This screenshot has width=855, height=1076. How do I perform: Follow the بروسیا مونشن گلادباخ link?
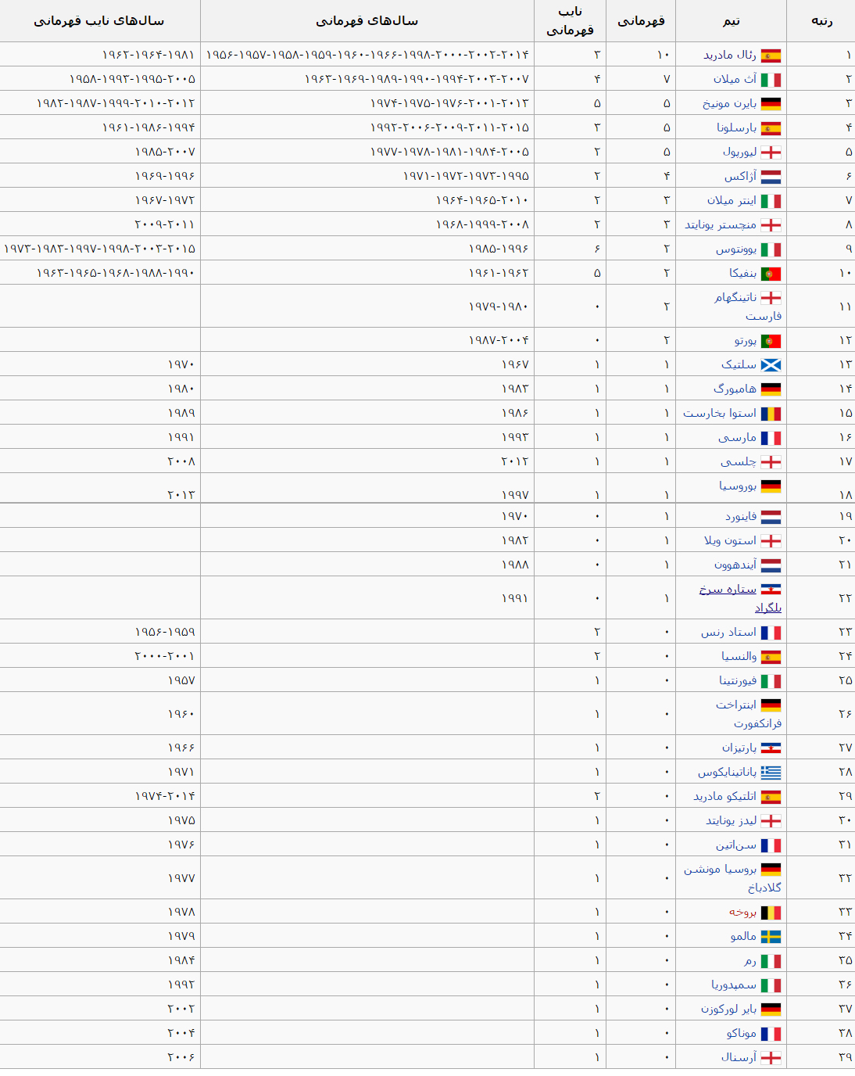[733, 878]
